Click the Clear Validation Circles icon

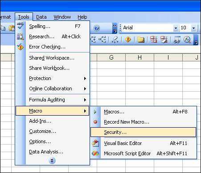[x=164, y=40]
